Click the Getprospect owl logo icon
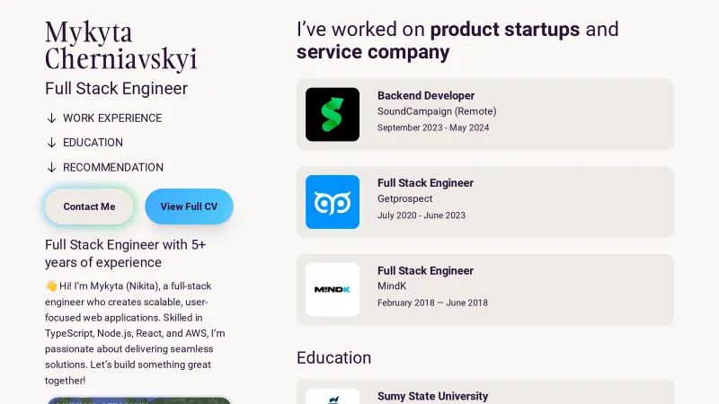The width and height of the screenshot is (719, 404). (x=333, y=202)
